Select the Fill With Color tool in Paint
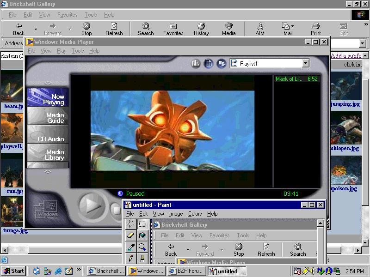This screenshot has width=370, height=277. 142,235
